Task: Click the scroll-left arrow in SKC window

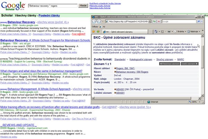Action: pyautogui.click(x=93, y=98)
